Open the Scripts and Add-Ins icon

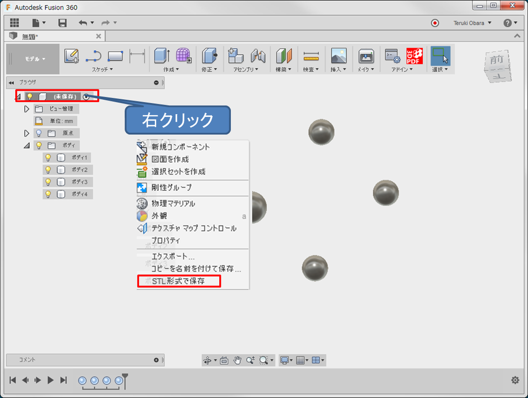[x=393, y=56]
